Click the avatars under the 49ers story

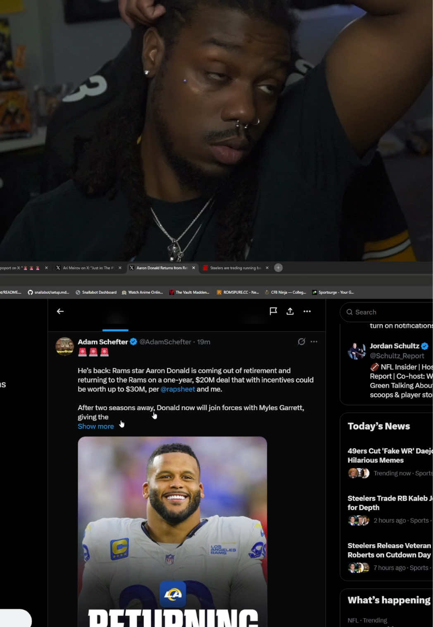pos(359,473)
